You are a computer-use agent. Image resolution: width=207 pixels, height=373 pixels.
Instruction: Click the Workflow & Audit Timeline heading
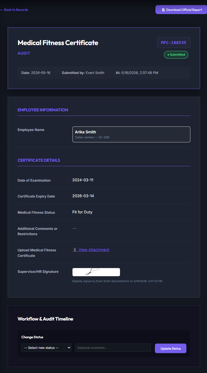click(45, 319)
